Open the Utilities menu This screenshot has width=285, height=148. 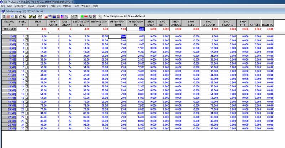(67, 6)
